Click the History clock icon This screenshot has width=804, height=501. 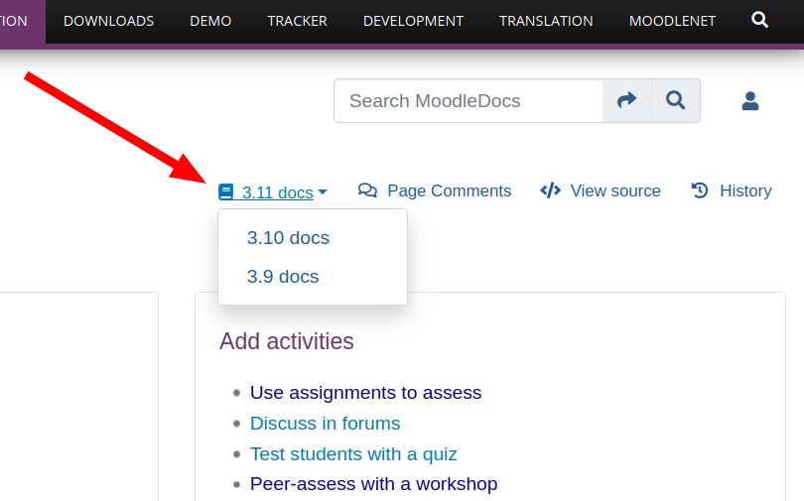[x=700, y=190]
